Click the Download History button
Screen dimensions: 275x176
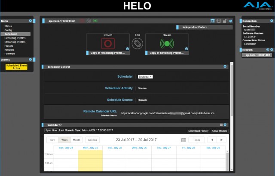coord(198,130)
